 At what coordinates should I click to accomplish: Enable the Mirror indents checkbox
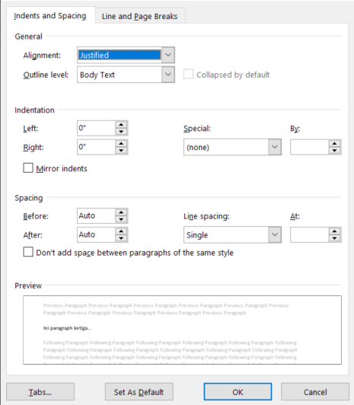(28, 168)
